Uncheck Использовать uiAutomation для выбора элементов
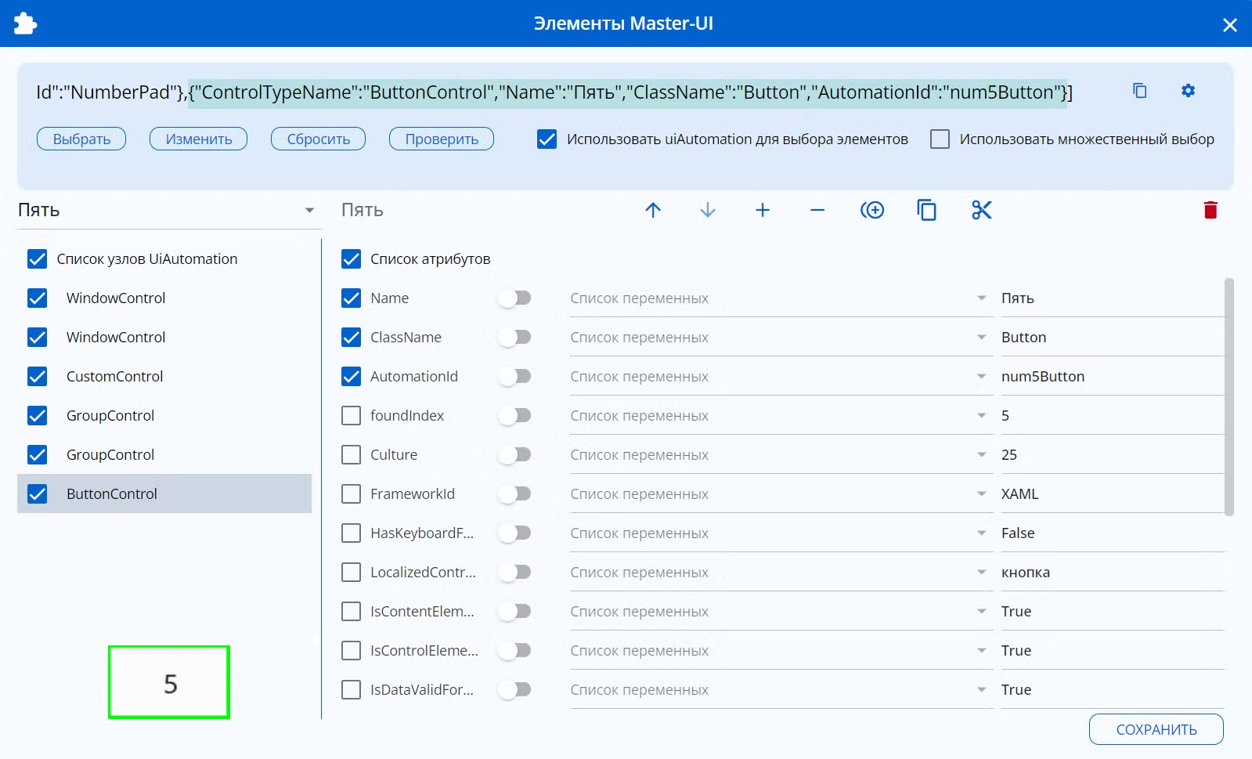The height and width of the screenshot is (759, 1252). [547, 139]
